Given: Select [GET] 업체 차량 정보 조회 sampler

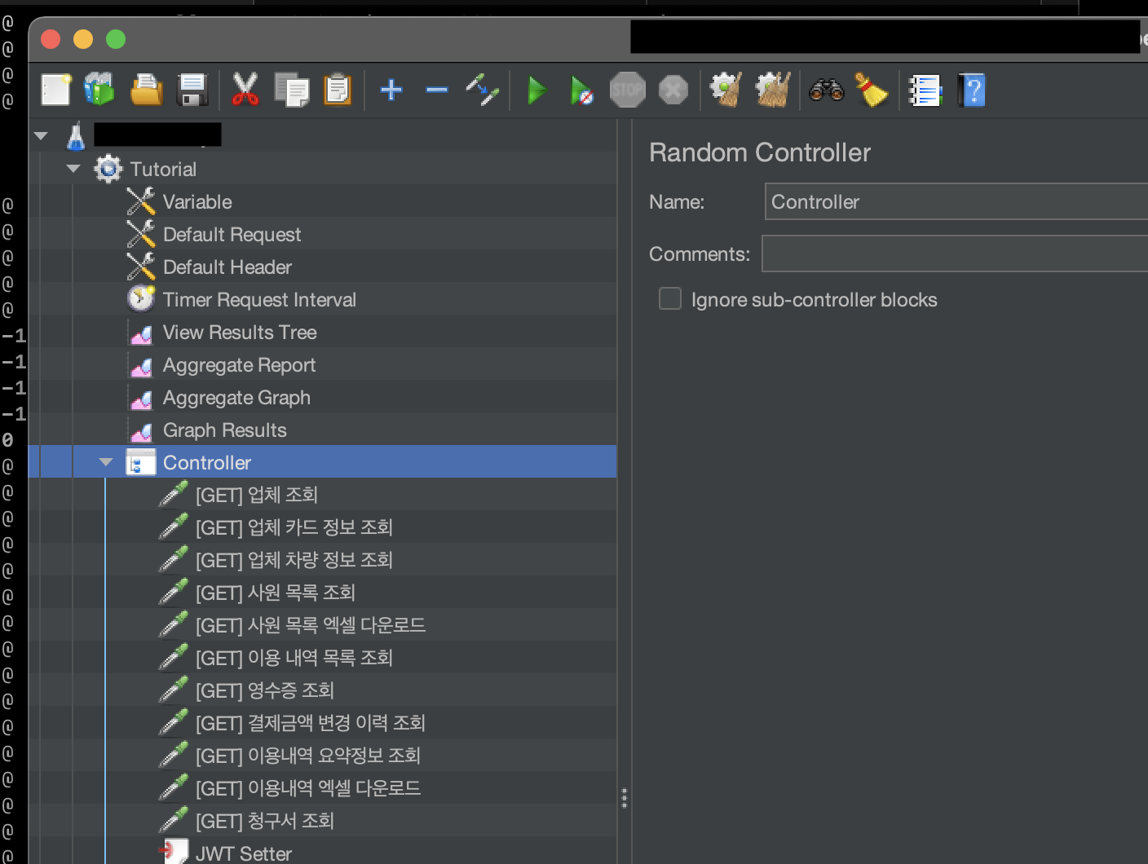Looking at the screenshot, I should [x=294, y=560].
